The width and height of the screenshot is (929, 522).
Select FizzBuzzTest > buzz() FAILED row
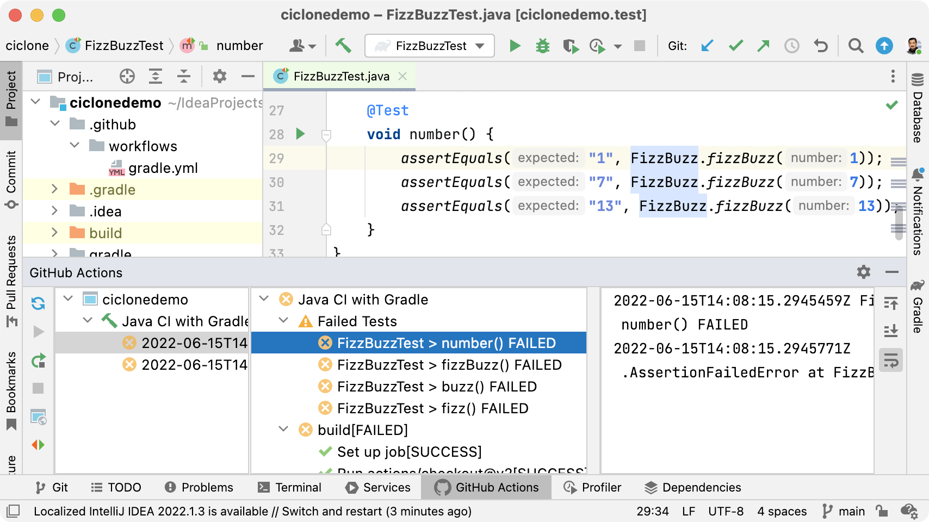click(x=419, y=387)
